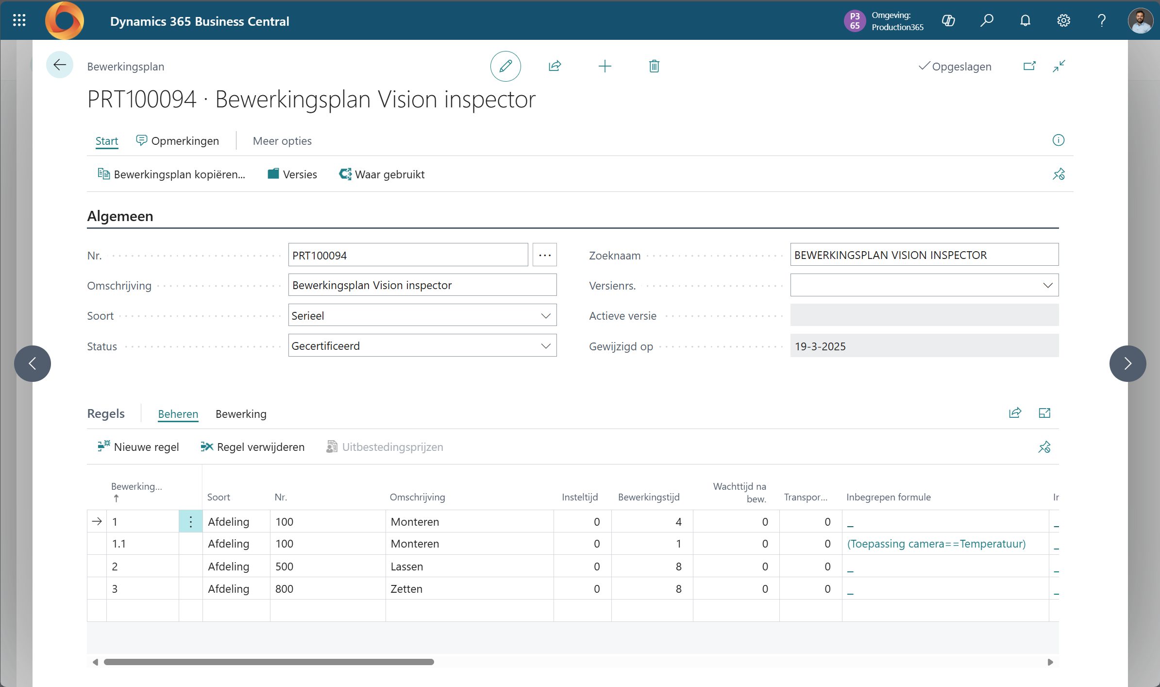The width and height of the screenshot is (1160, 687).
Task: Switch to the Bewerking tab in Regels
Action: [241, 414]
